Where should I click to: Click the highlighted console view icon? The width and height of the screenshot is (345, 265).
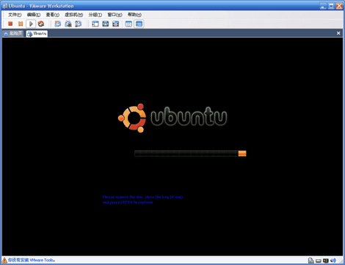pos(139,24)
